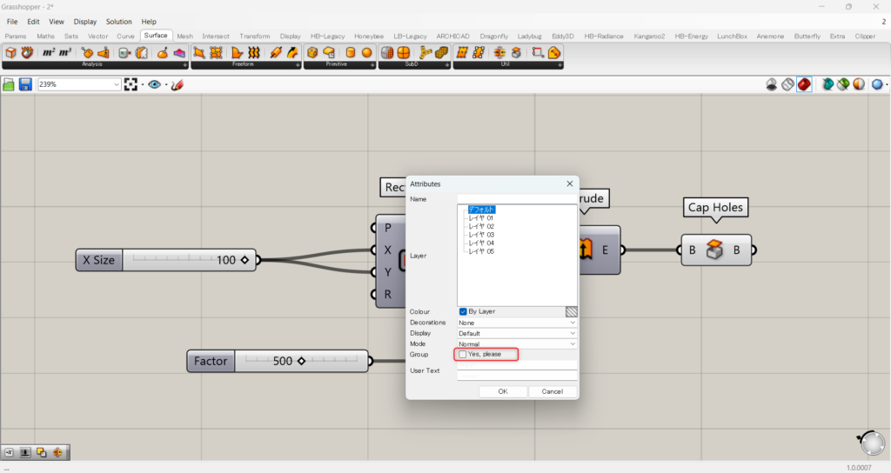Image resolution: width=891 pixels, height=473 pixels.
Task: Click the zoom extents icon
Action: coord(131,84)
